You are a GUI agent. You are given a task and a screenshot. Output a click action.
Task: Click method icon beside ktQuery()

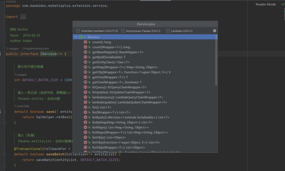85,87
